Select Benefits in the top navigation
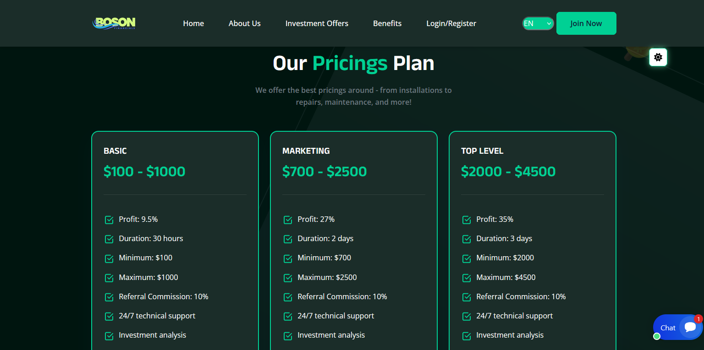The height and width of the screenshot is (350, 704). [x=387, y=23]
